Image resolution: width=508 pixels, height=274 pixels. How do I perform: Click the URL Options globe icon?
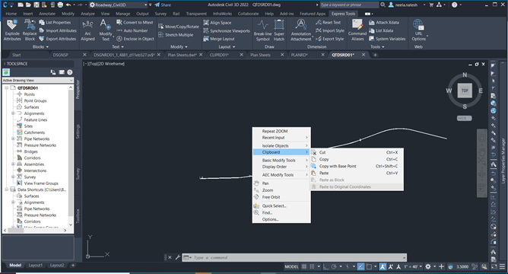418,25
